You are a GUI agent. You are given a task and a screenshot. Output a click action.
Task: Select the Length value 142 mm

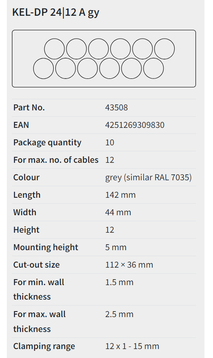[x=120, y=195]
